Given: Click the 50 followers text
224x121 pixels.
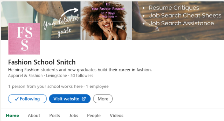Looking at the screenshot, I should (x=82, y=75).
